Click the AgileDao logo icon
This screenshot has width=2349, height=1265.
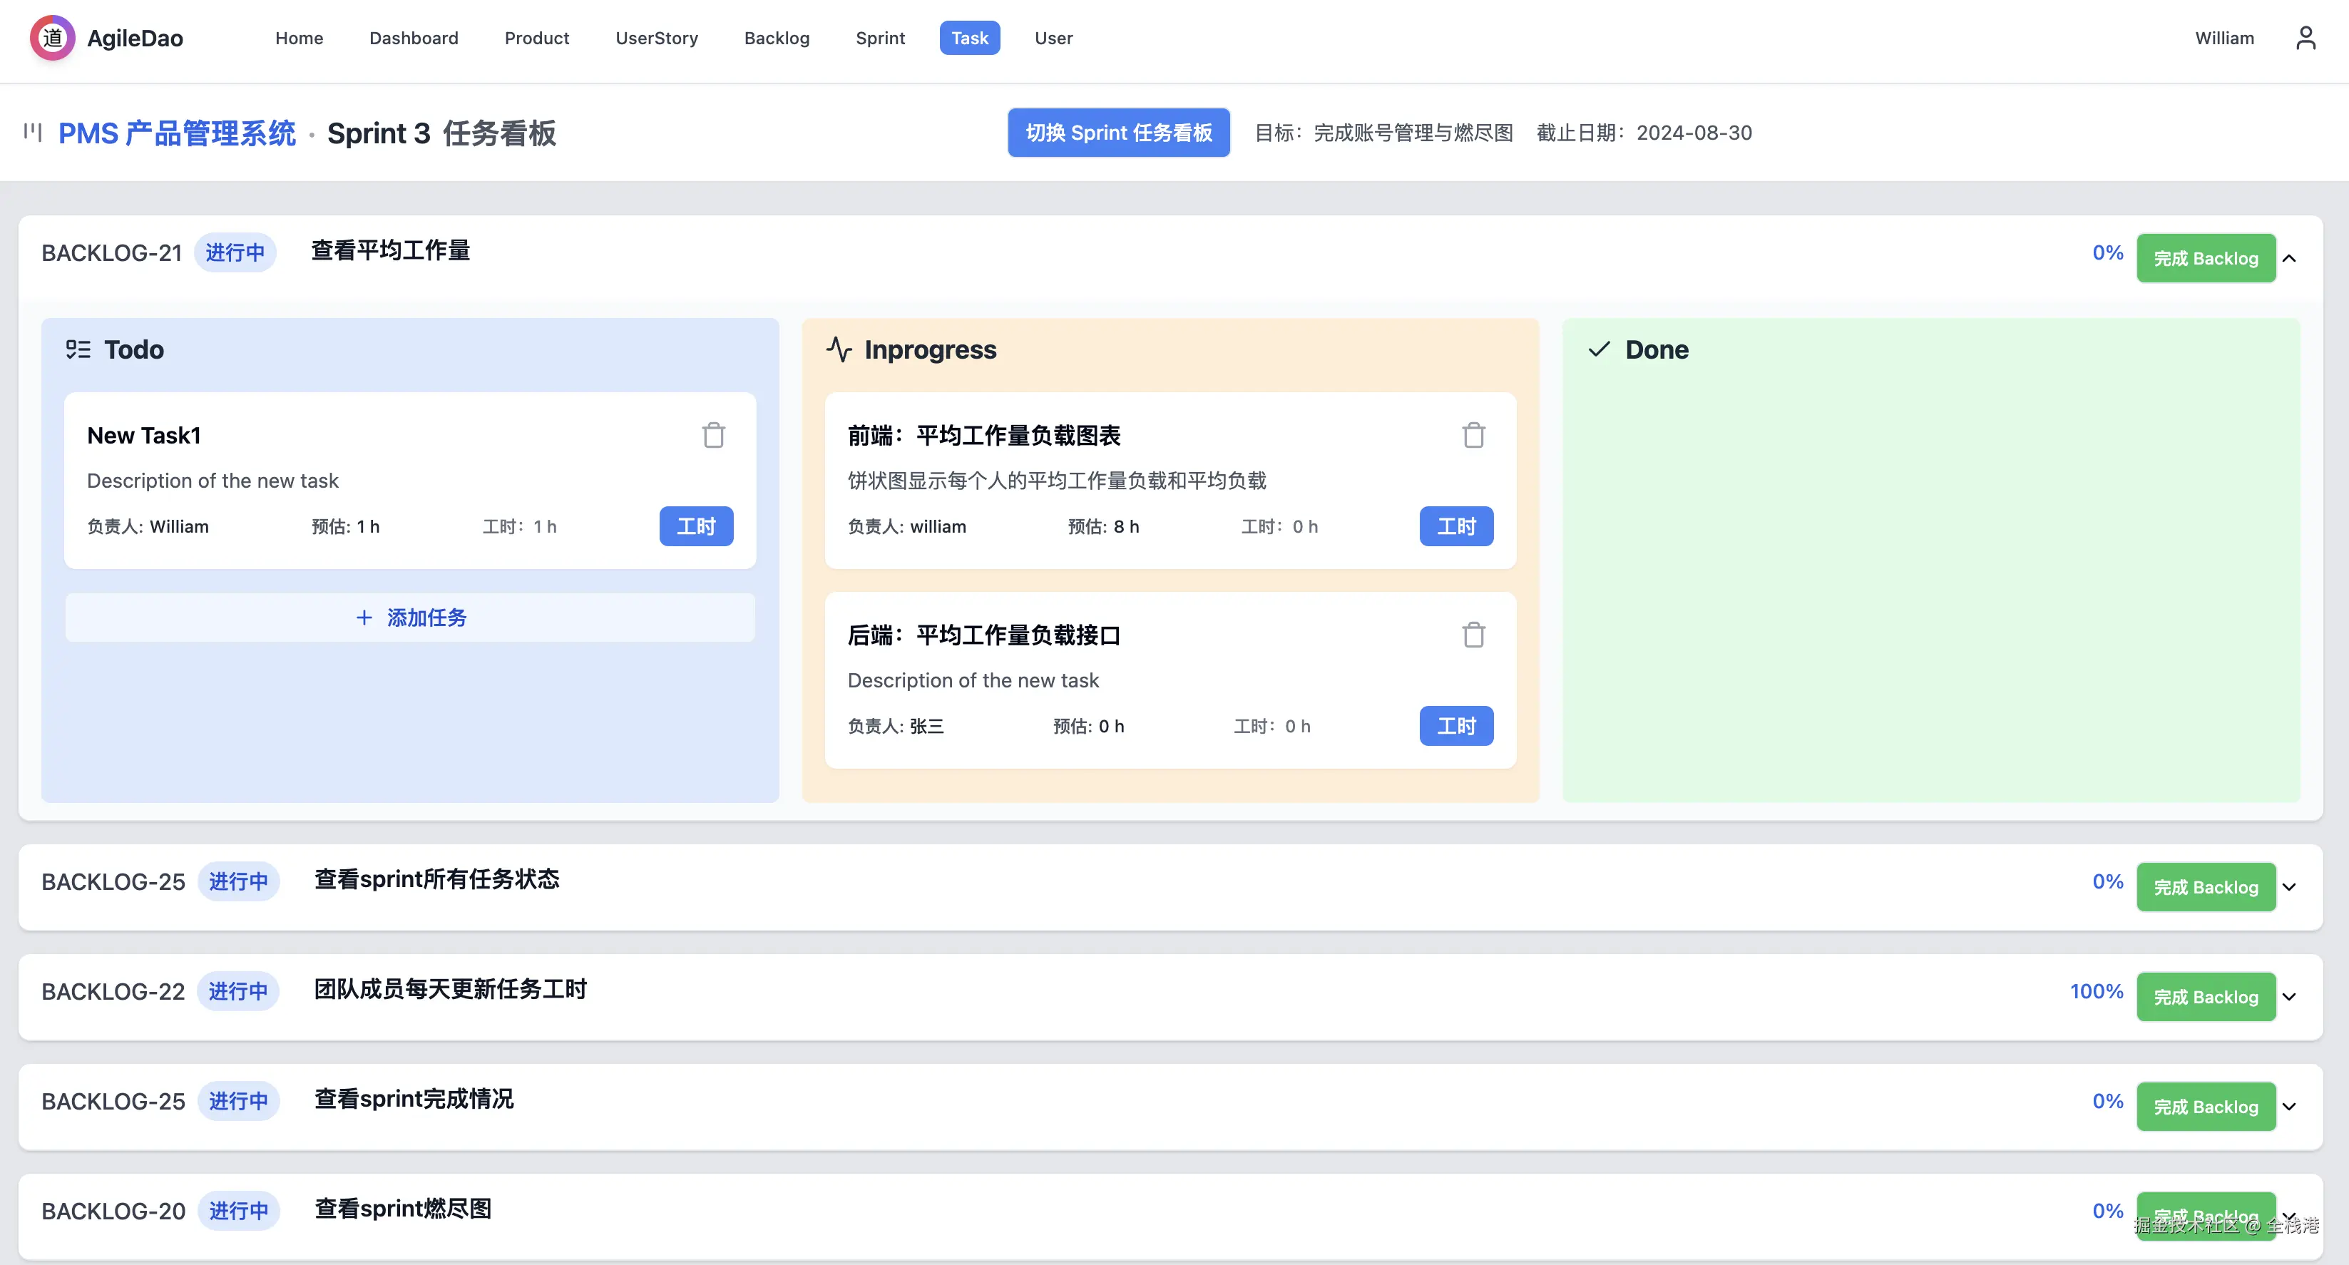pyautogui.click(x=52, y=37)
